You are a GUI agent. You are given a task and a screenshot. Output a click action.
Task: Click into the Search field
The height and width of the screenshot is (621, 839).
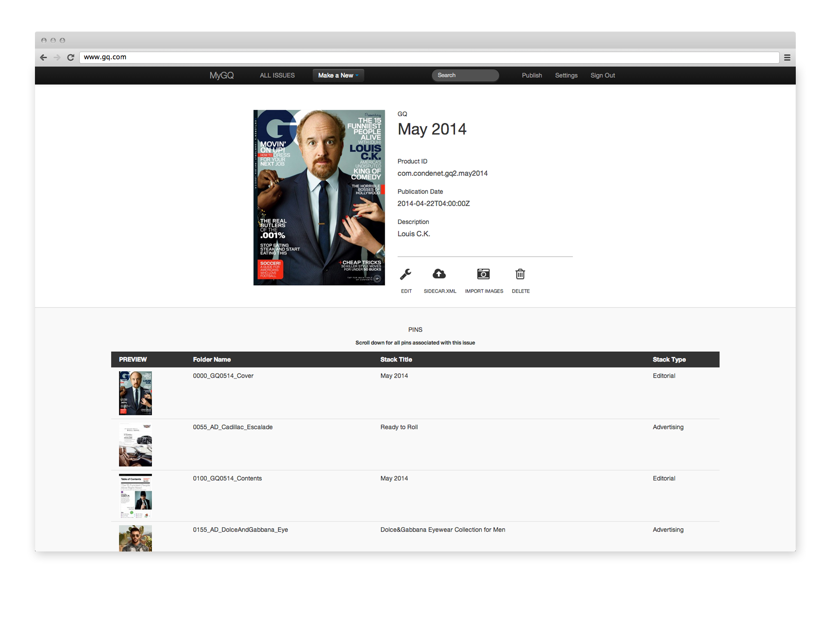(x=465, y=75)
